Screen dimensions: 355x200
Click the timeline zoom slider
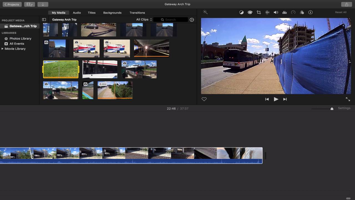click(x=332, y=109)
